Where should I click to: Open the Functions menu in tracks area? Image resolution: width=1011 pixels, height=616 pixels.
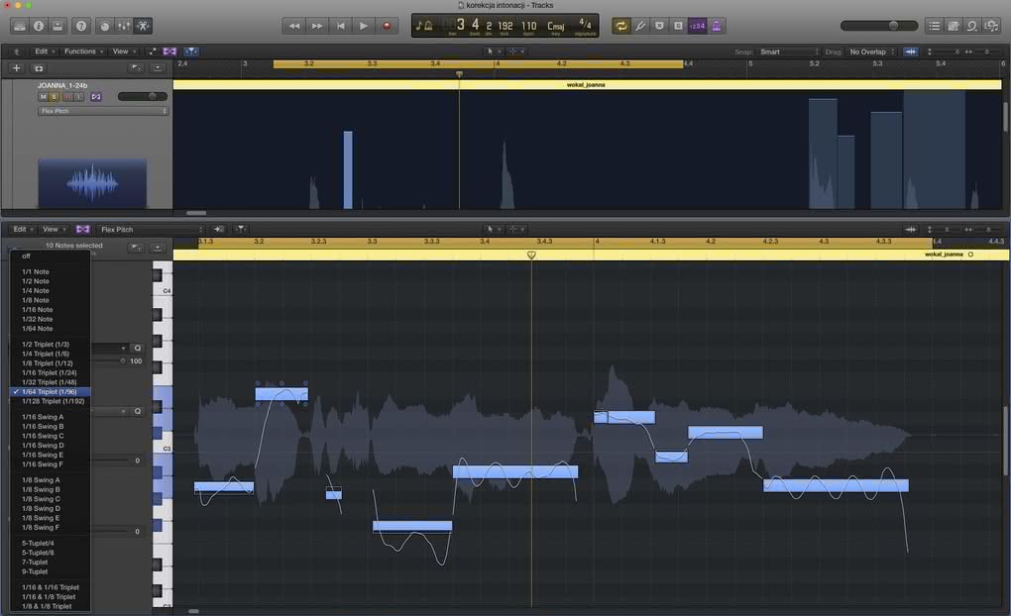click(x=82, y=51)
